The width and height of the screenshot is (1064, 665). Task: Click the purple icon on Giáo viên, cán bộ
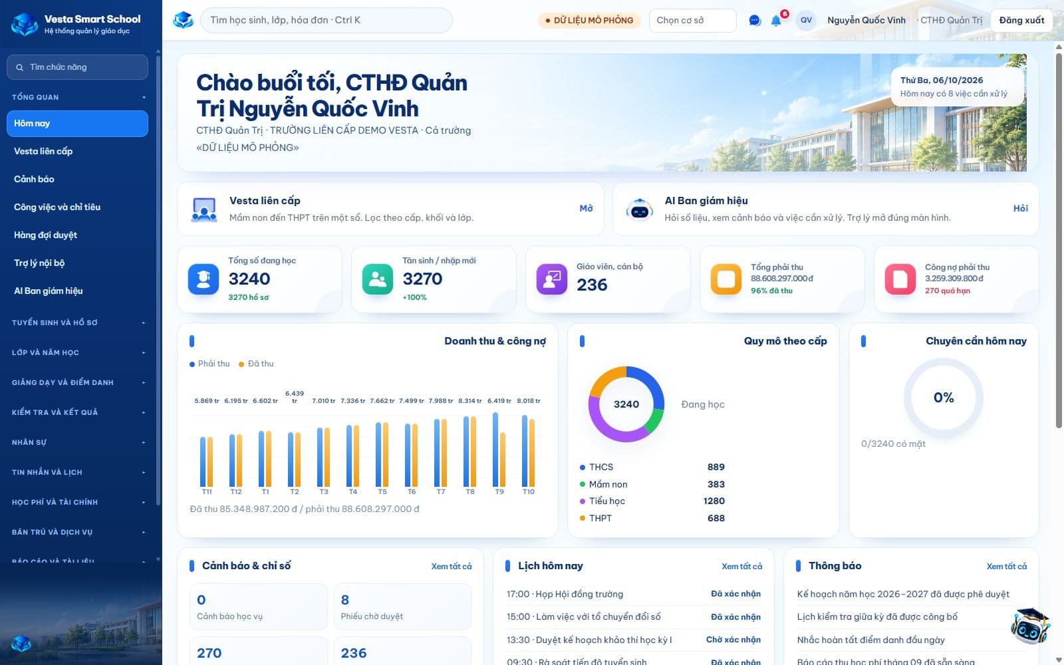coord(552,279)
